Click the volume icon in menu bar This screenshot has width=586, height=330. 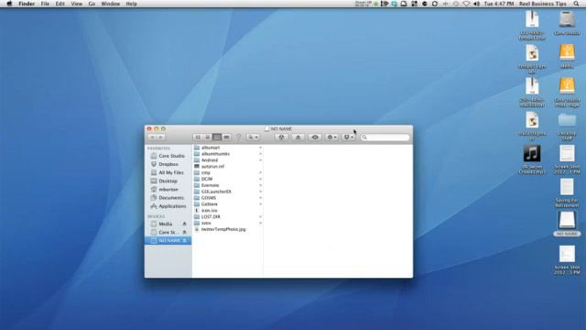pos(476,4)
